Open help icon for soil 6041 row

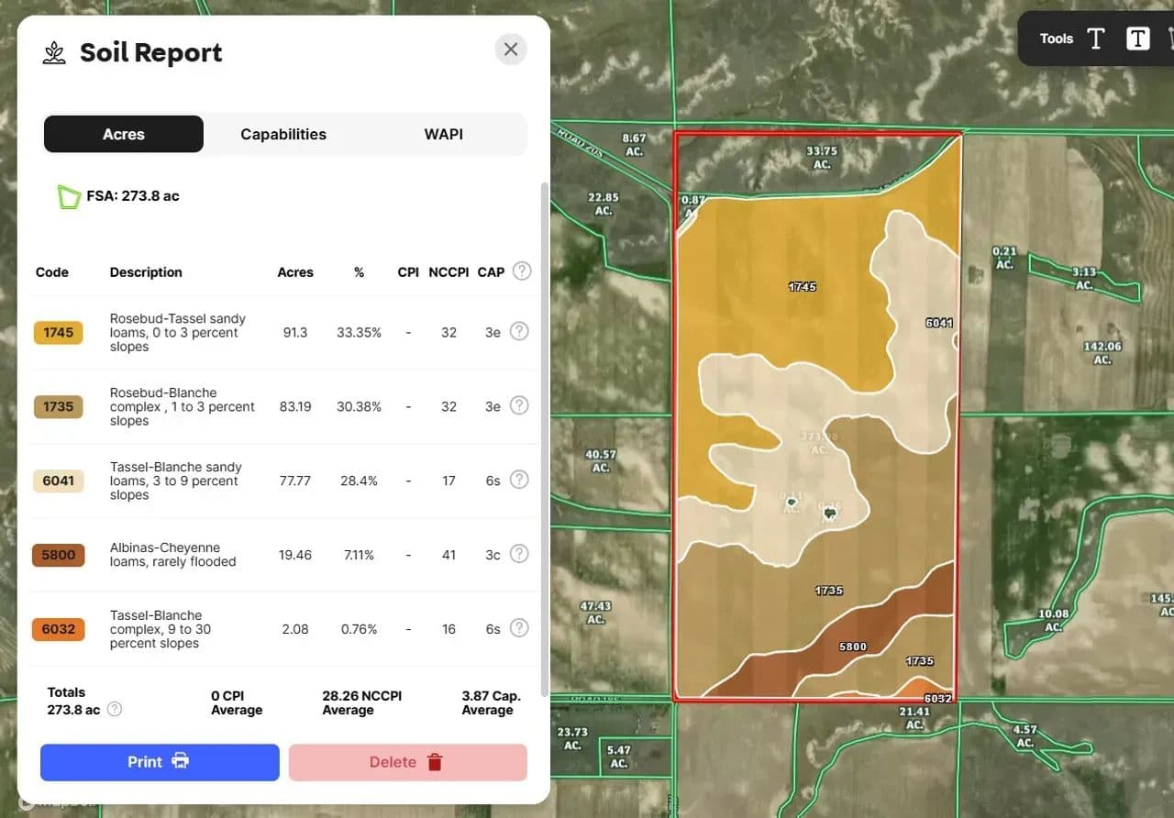[x=519, y=480]
